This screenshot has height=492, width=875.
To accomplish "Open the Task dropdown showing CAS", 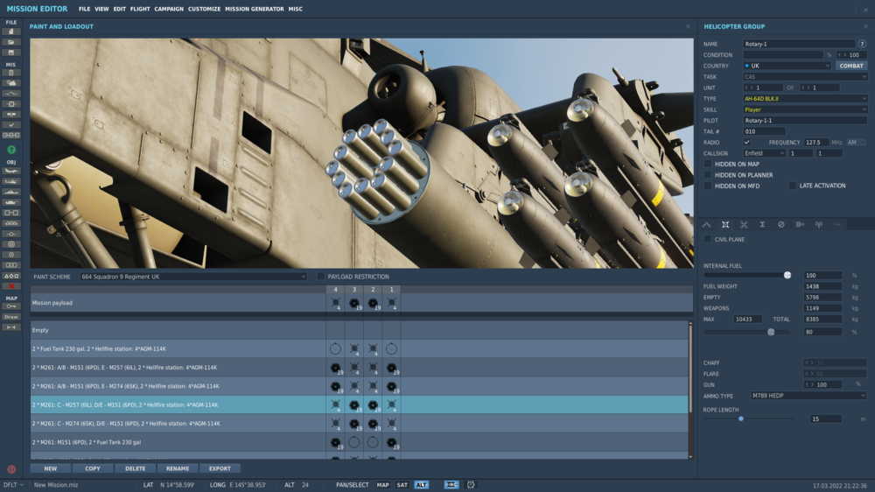I will pos(805,76).
